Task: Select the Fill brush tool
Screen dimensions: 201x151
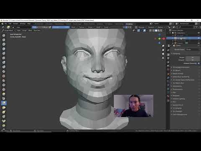Action: pos(4,85)
